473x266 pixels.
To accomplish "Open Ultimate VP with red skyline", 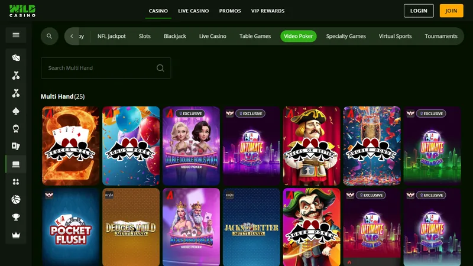I will (372, 227).
